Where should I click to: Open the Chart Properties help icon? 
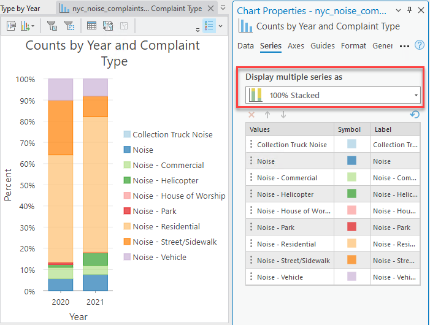tap(420, 45)
